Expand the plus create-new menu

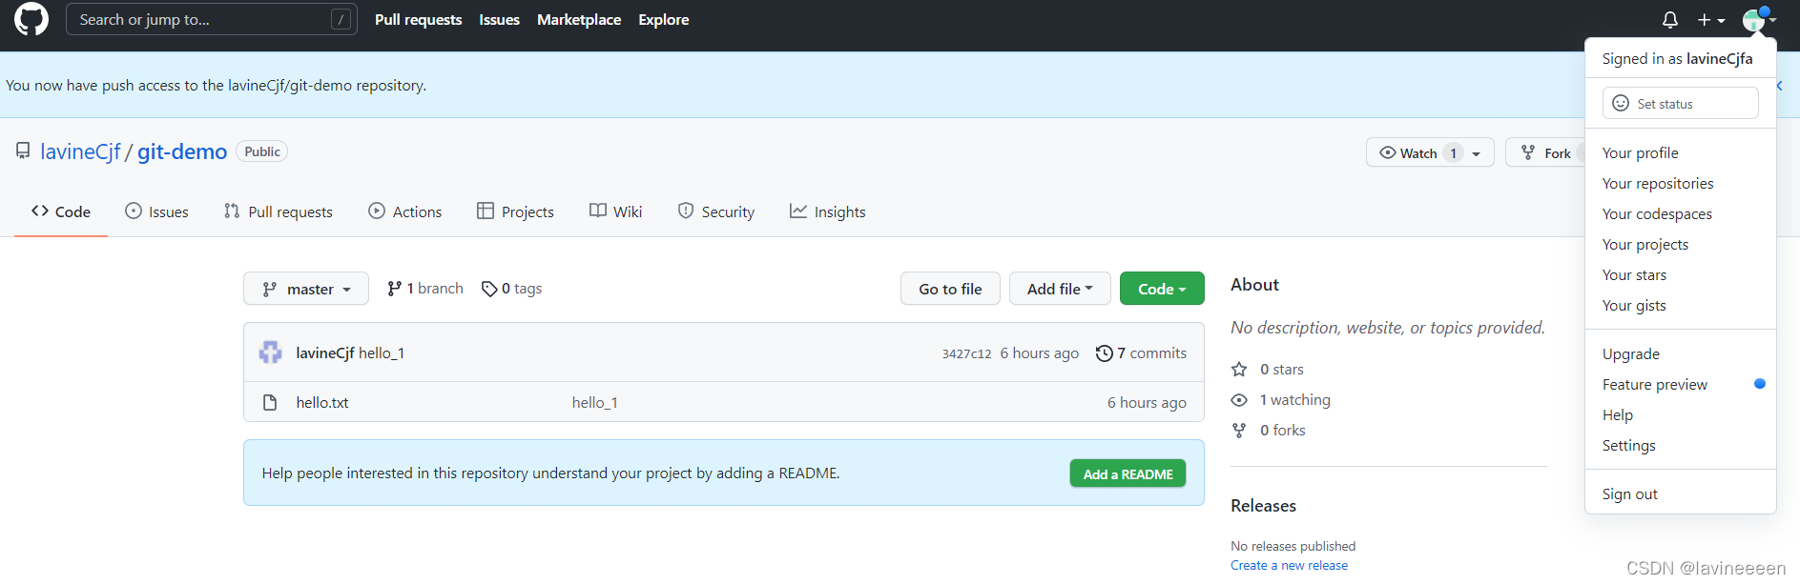[1711, 20]
